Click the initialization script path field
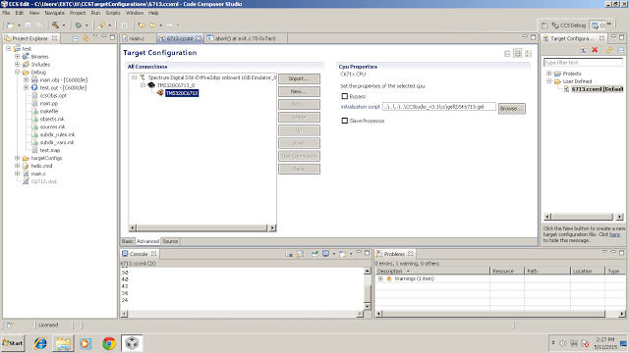Screen dimensions: 629x353 (x=439, y=107)
